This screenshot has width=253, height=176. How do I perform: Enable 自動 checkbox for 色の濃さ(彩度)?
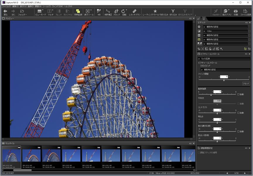(x=238, y=131)
